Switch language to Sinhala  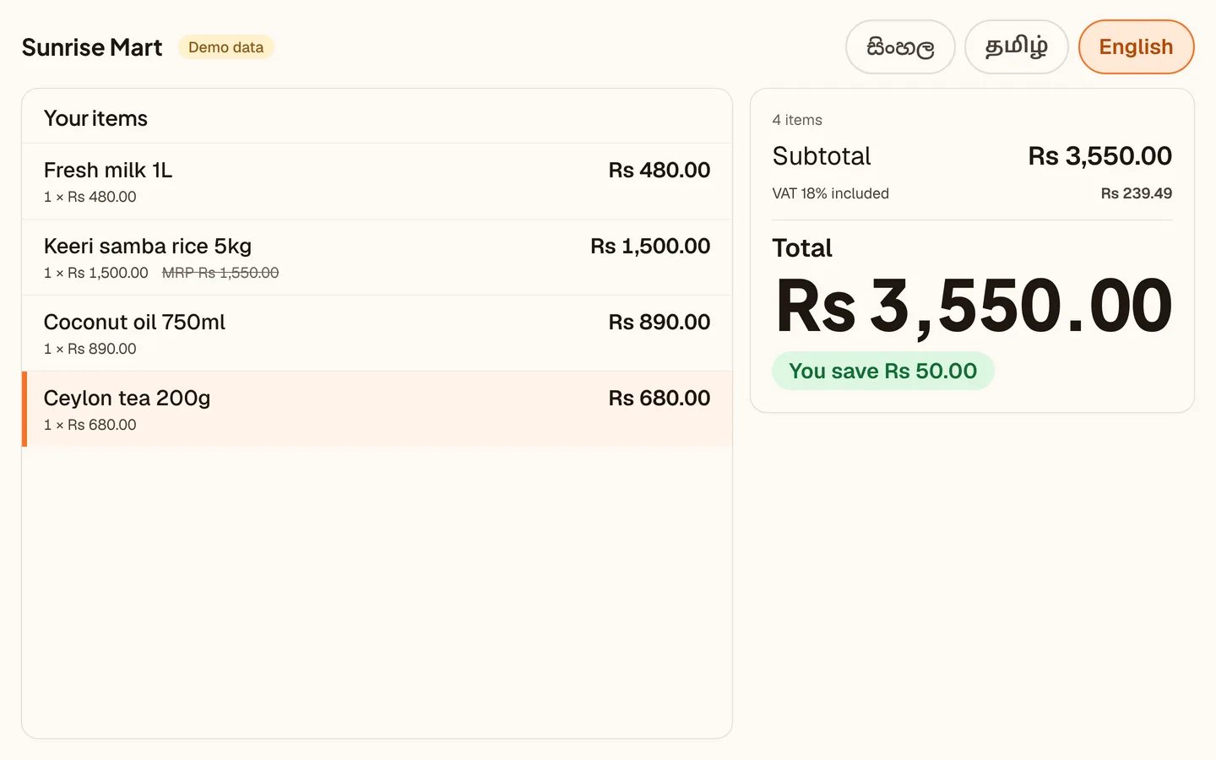click(900, 47)
